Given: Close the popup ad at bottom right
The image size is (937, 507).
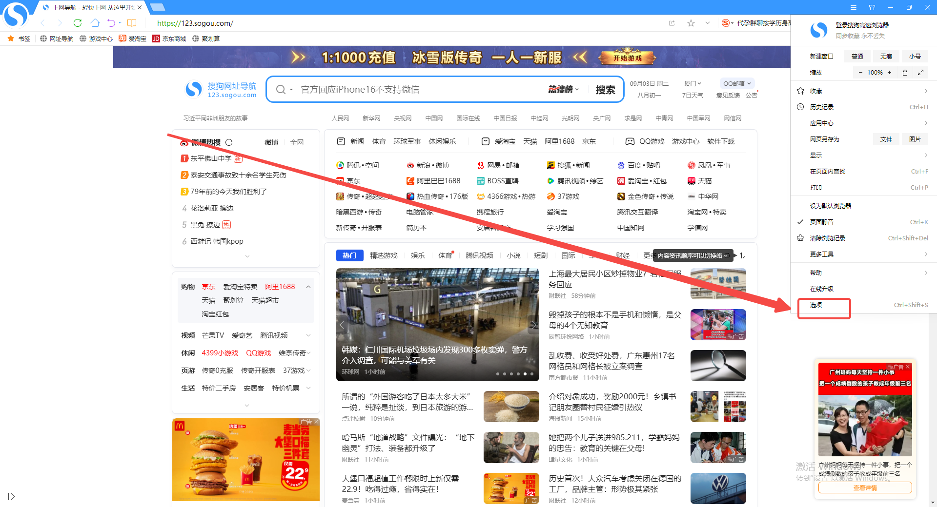Looking at the screenshot, I should (908, 367).
